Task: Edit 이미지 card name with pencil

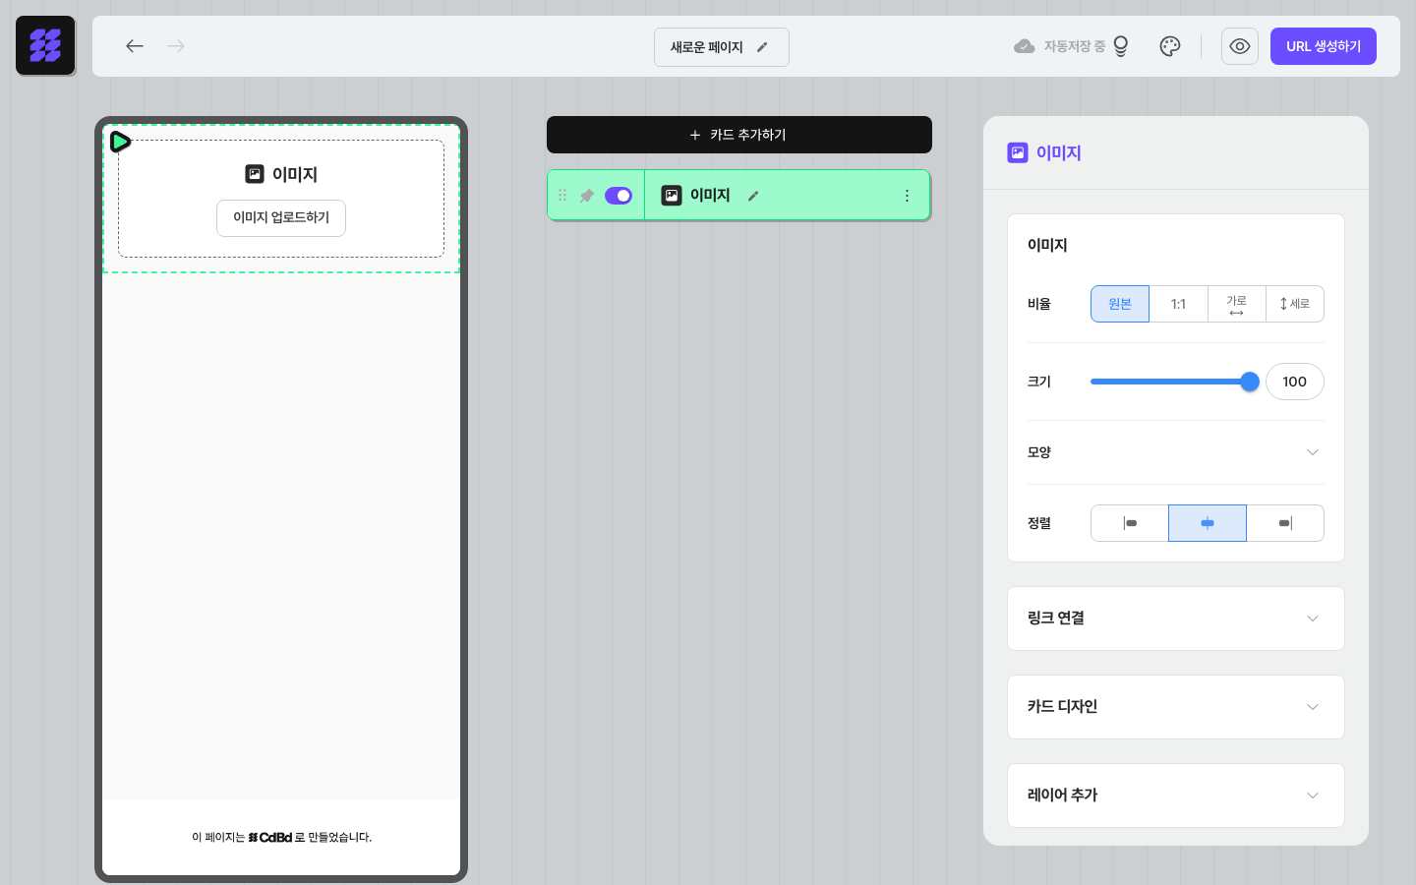Action: coord(753,196)
